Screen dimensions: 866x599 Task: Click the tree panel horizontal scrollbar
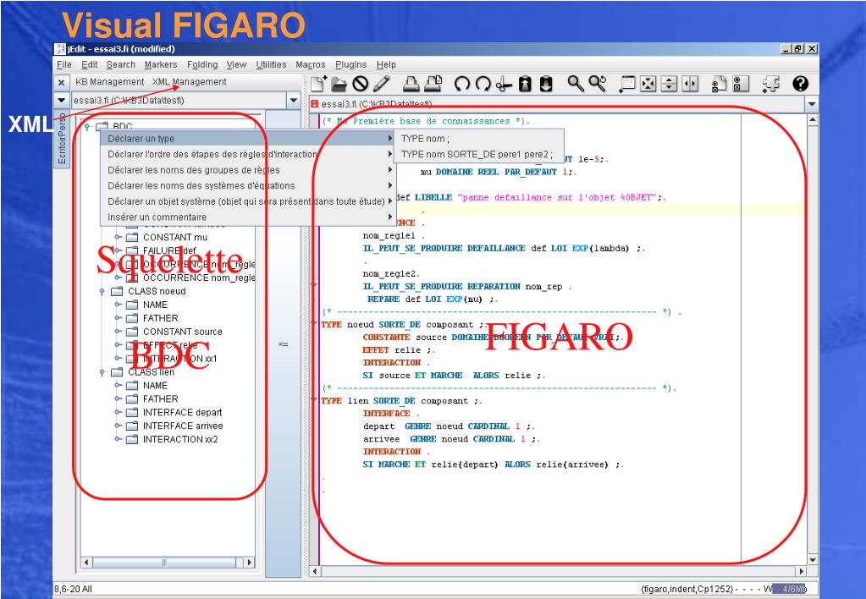point(168,563)
